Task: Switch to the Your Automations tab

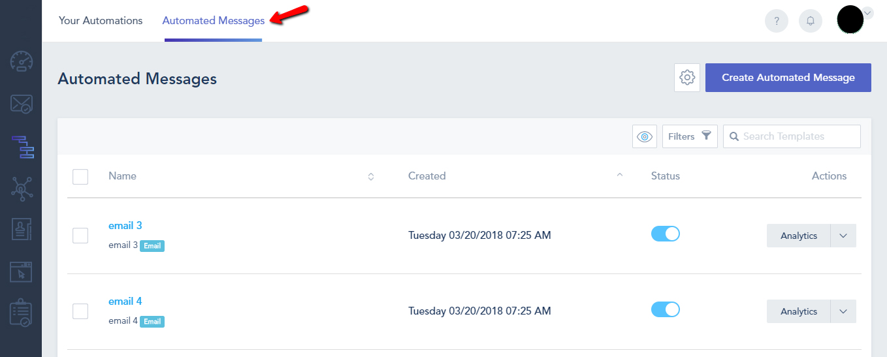Action: point(101,21)
